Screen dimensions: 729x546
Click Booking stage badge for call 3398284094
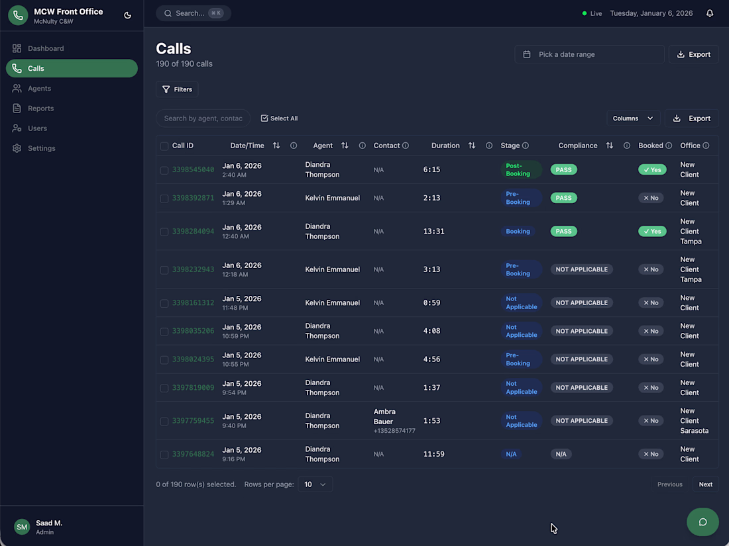point(518,231)
